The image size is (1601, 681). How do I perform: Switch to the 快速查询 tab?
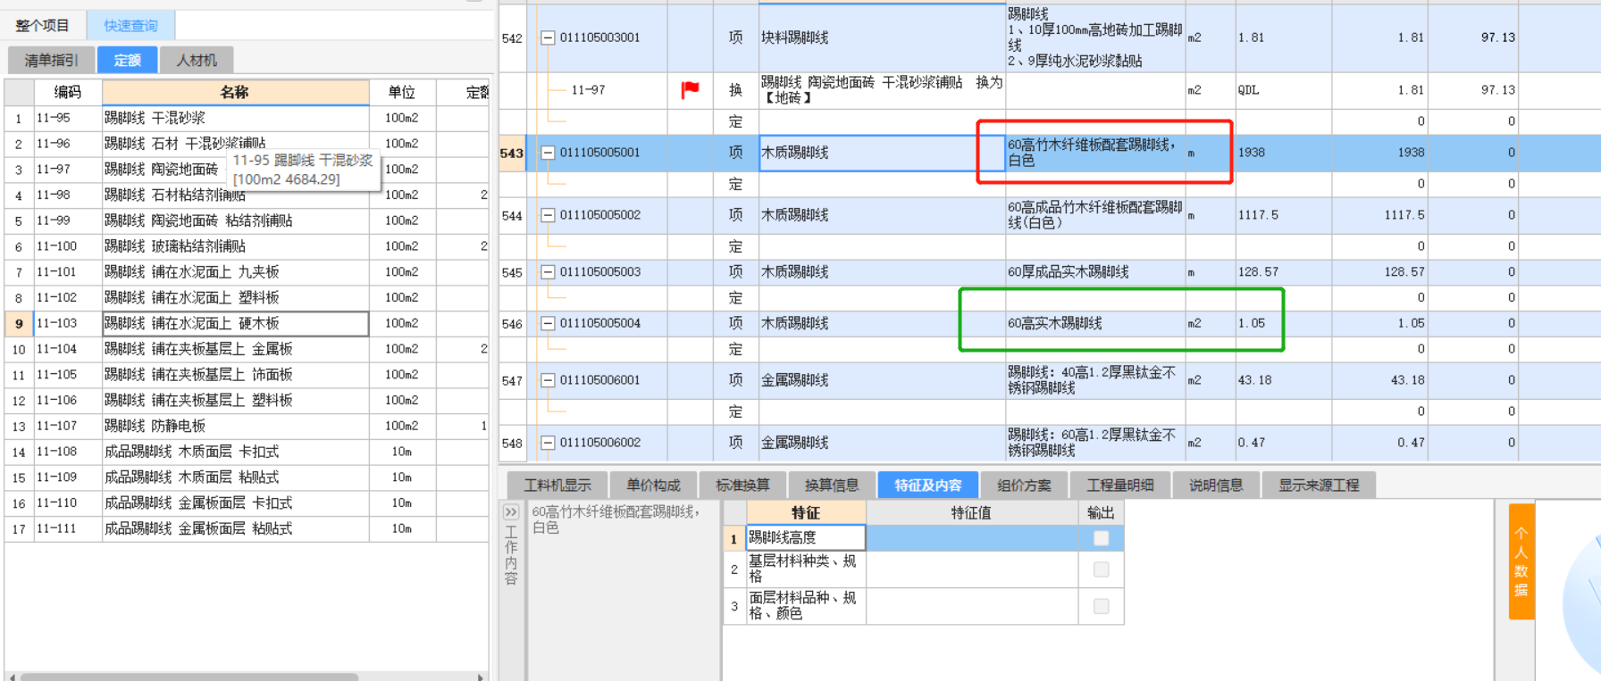coord(130,25)
